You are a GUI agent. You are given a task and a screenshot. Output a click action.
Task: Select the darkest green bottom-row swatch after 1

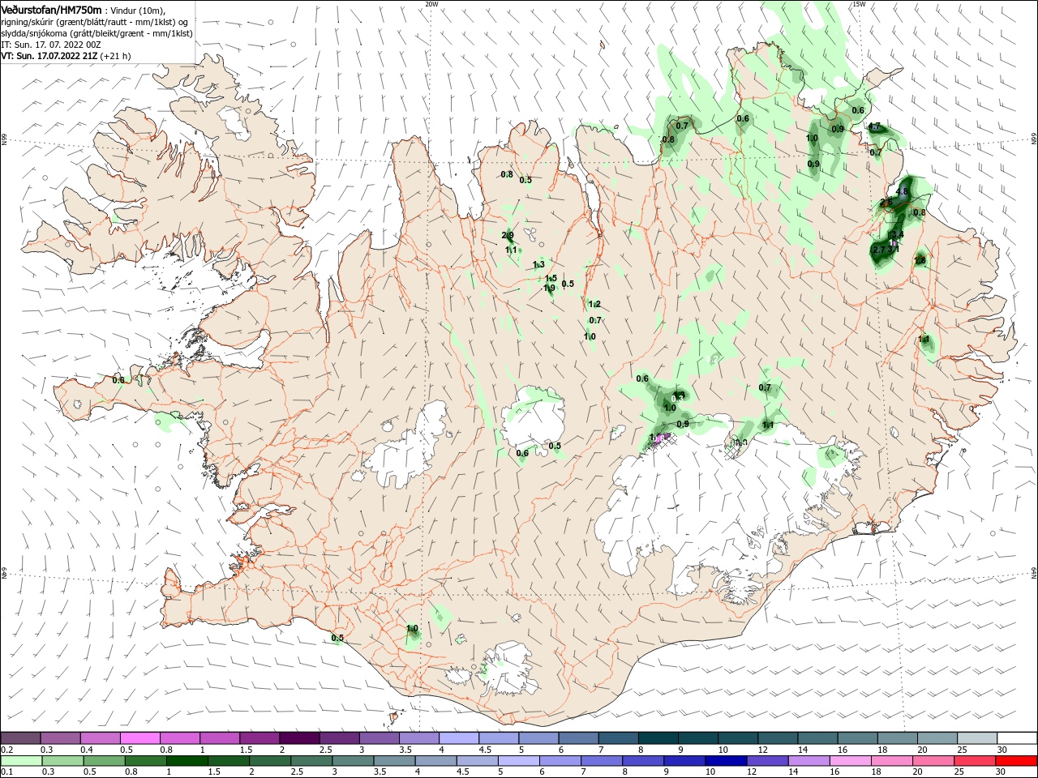(x=187, y=761)
